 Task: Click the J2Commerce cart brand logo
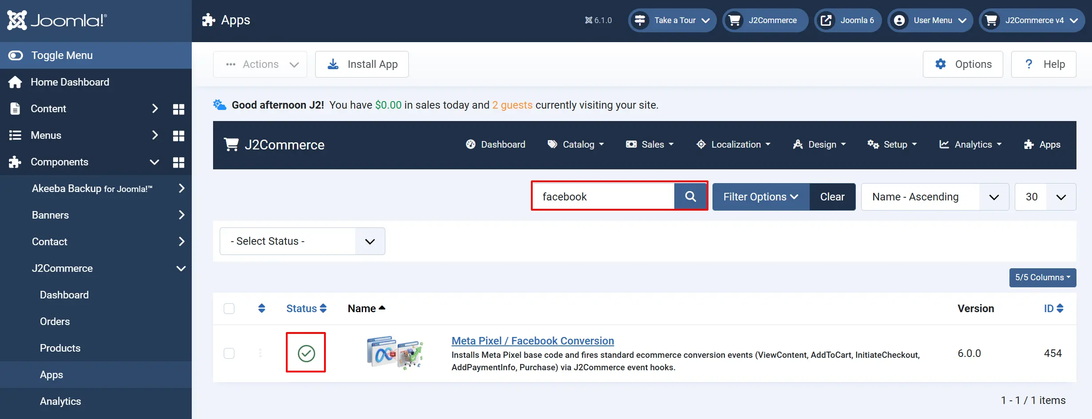point(274,145)
